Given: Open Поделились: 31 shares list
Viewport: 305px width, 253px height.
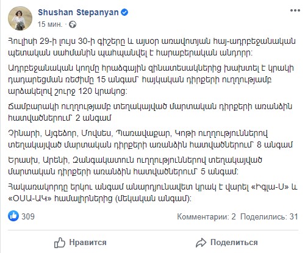Looking at the screenshot, I should tap(269, 217).
